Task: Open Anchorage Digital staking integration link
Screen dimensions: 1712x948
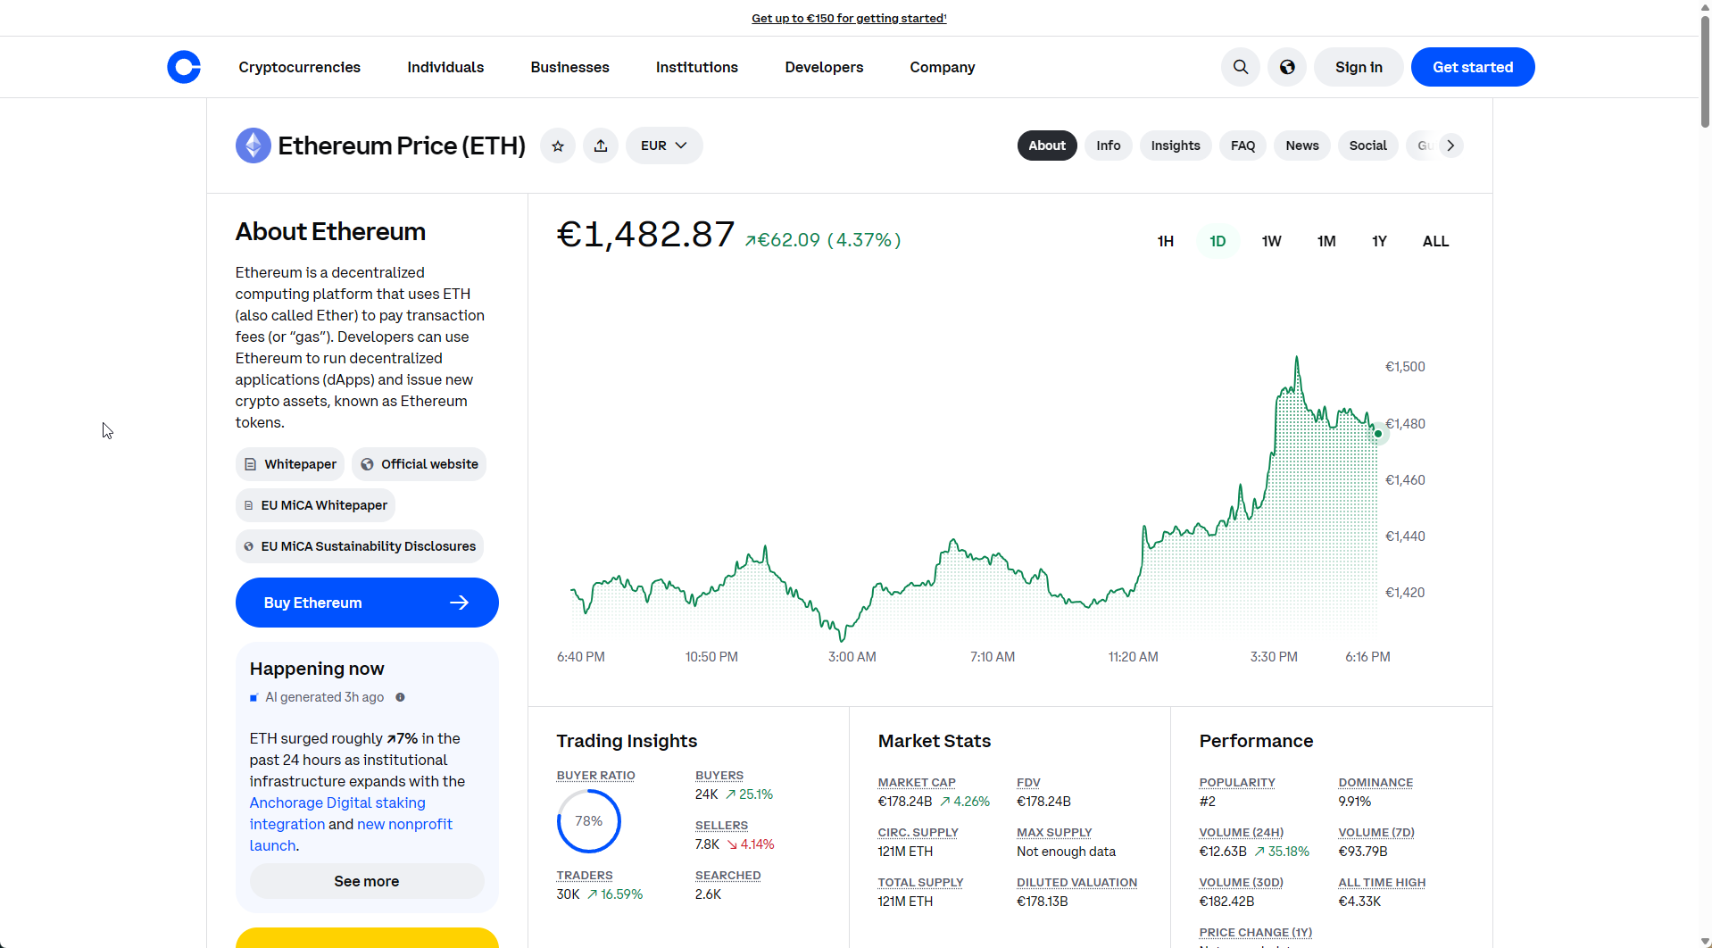Action: coord(337,813)
